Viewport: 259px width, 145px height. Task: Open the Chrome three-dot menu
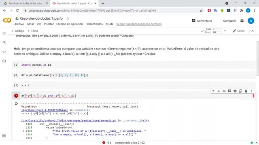click(255, 10)
